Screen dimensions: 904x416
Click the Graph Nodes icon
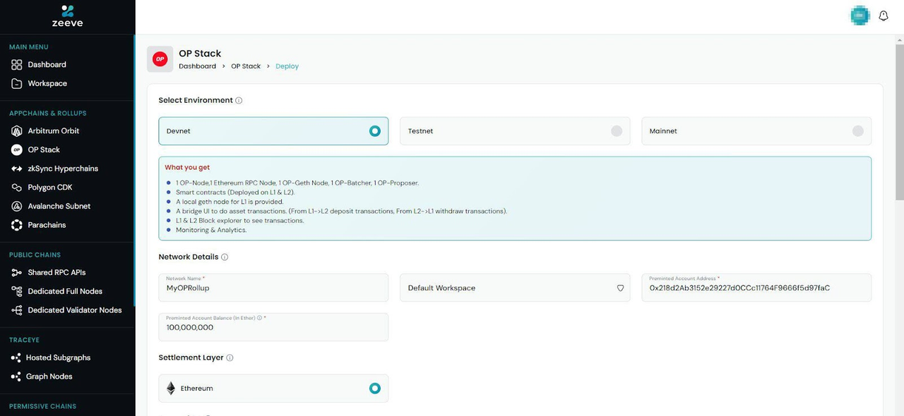coord(17,377)
